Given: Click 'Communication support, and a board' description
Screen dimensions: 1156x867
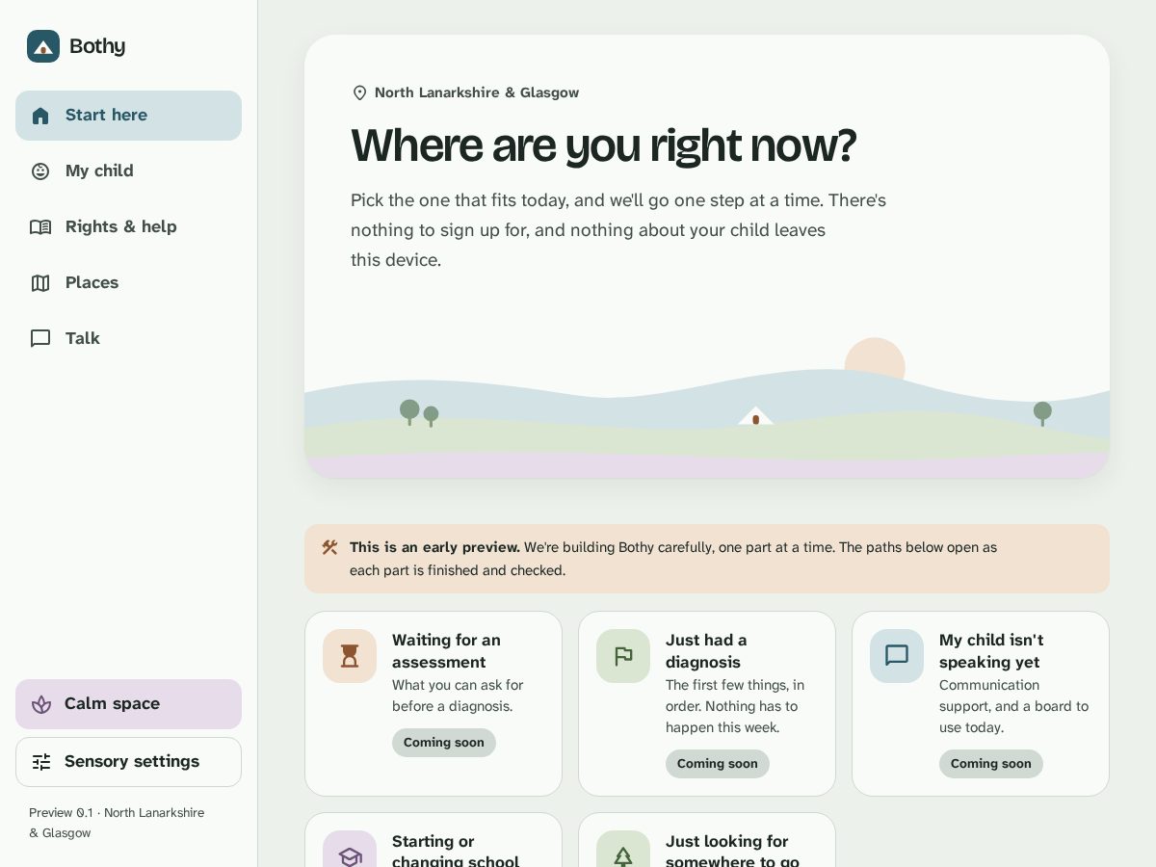Looking at the screenshot, I should point(1013,706).
